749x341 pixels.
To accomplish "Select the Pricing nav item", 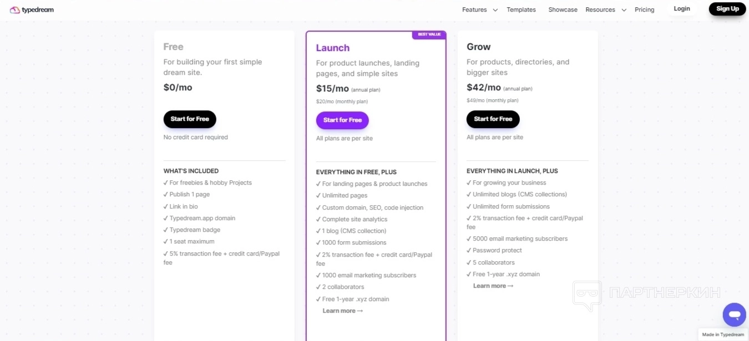I will (644, 9).
